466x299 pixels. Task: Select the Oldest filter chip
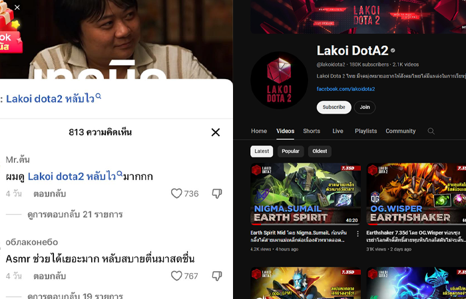click(320, 151)
